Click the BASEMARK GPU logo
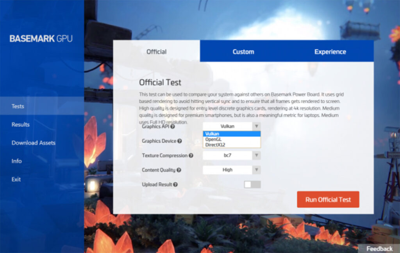 tap(41, 39)
